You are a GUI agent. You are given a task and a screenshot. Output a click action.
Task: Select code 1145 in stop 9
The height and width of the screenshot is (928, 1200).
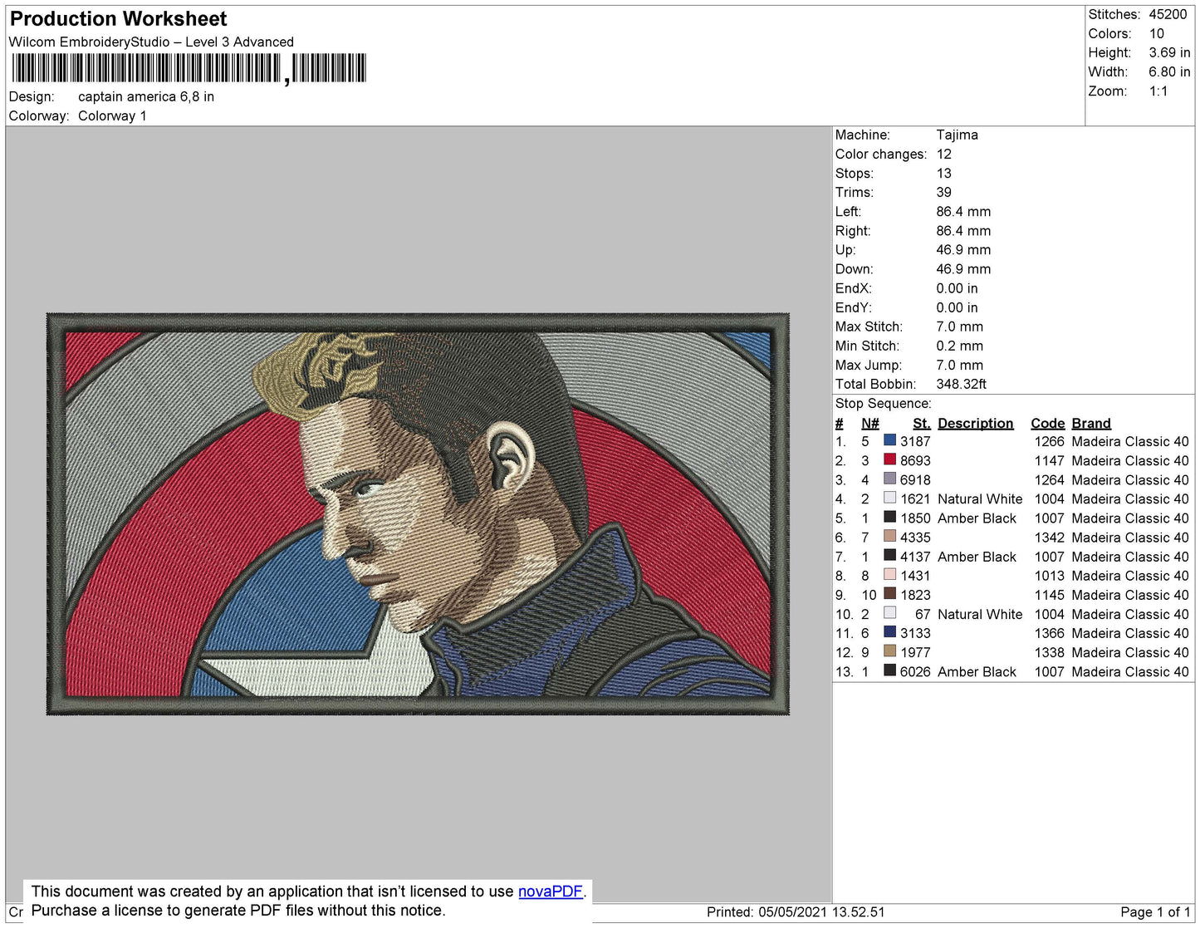1049,595
